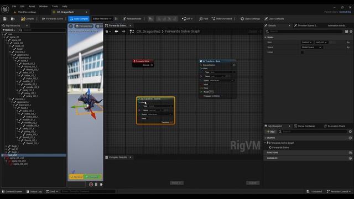Open the File menu
Screen dimensions: 354x199
[14, 6]
